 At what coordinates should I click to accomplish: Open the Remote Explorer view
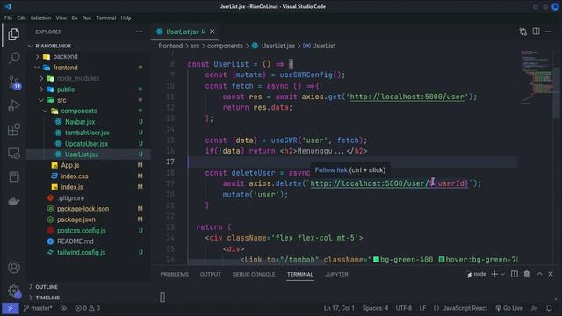pos(14,154)
